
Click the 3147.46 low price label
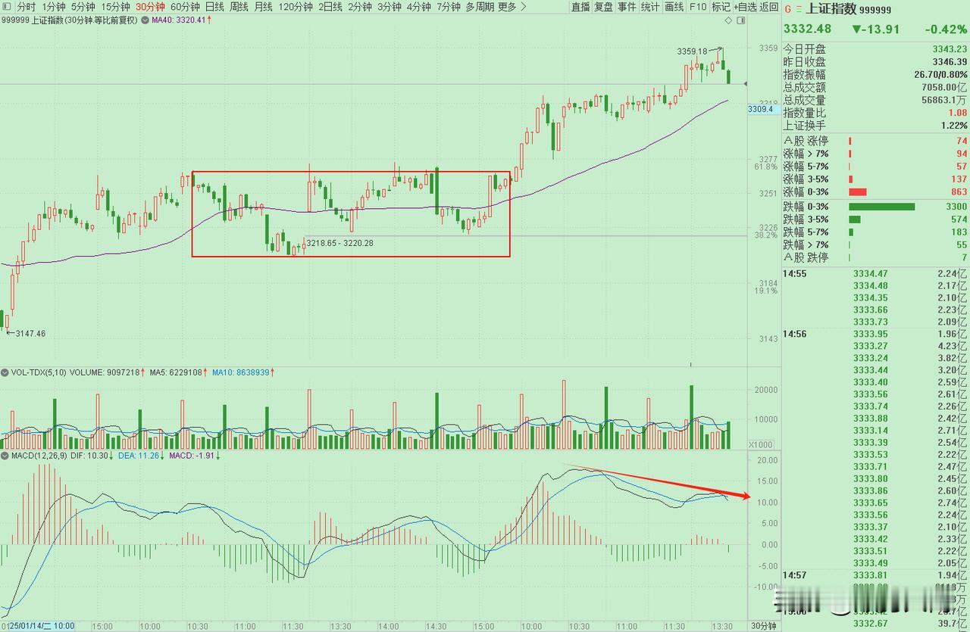pos(29,333)
